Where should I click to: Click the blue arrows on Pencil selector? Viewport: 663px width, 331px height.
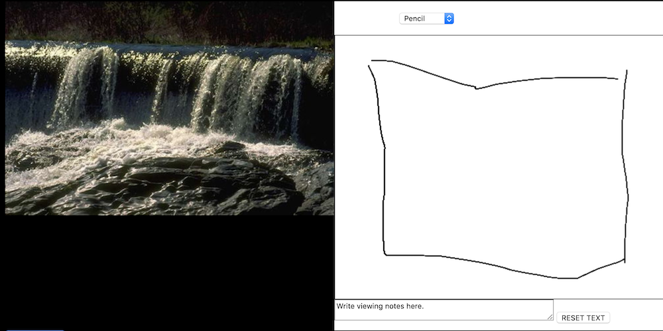coord(449,19)
